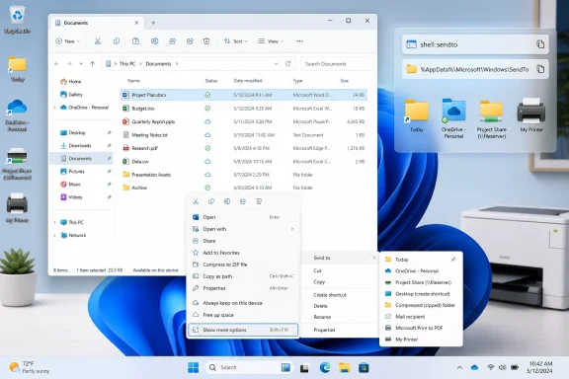Select the Quarterly Report.pptx file

pyautogui.click(x=243, y=121)
